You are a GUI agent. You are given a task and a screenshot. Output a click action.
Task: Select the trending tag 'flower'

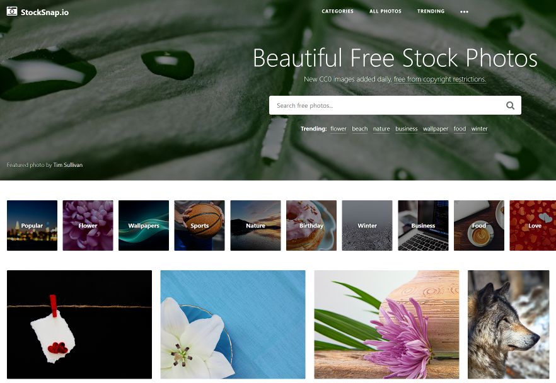339,129
